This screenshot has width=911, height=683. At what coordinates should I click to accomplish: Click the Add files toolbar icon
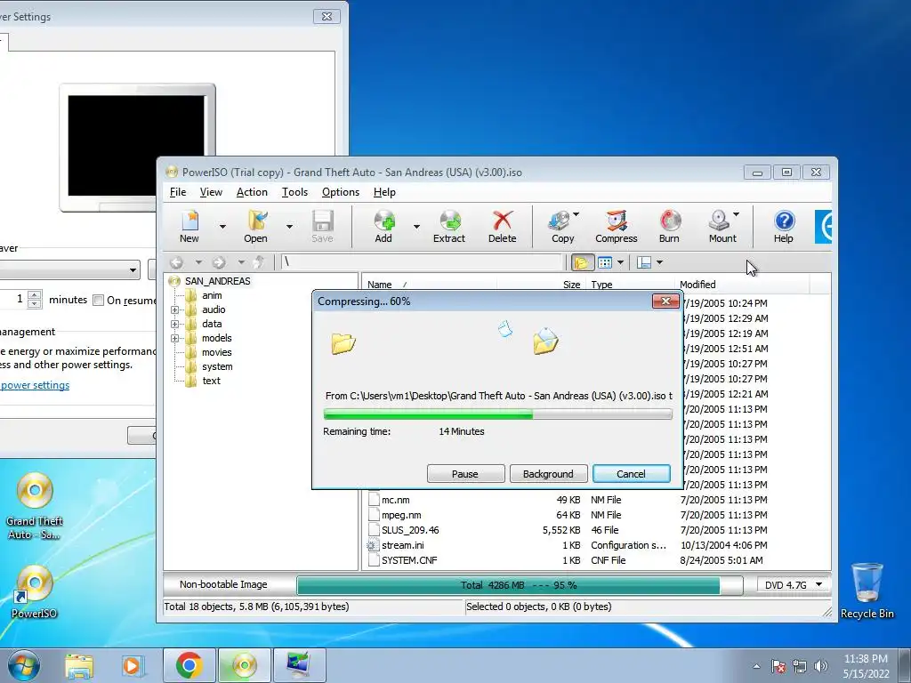tap(383, 227)
